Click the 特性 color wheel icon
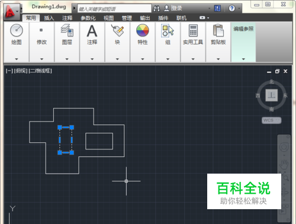The height and width of the screenshot is (224, 296). tap(143, 30)
